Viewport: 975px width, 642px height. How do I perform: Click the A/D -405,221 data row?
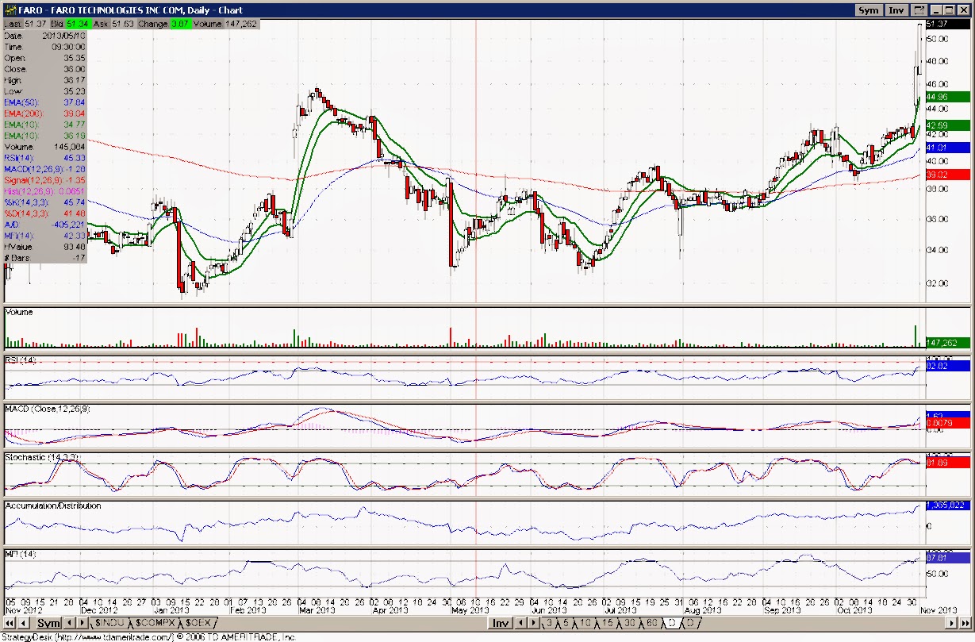pos(44,225)
